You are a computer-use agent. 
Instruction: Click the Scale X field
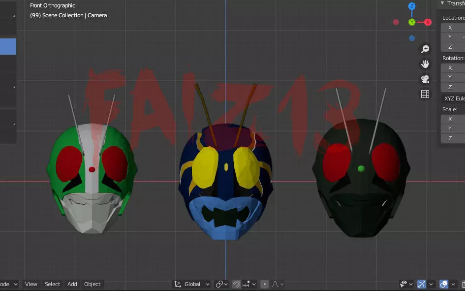pos(453,119)
